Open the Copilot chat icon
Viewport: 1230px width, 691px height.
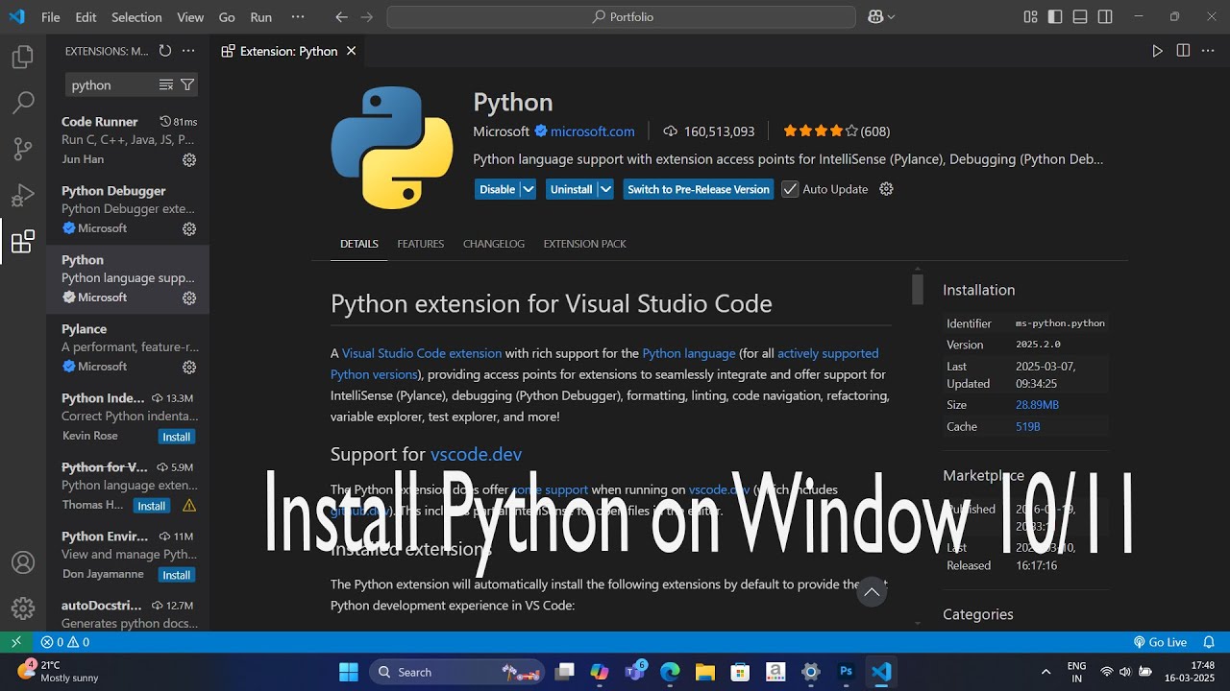point(875,17)
